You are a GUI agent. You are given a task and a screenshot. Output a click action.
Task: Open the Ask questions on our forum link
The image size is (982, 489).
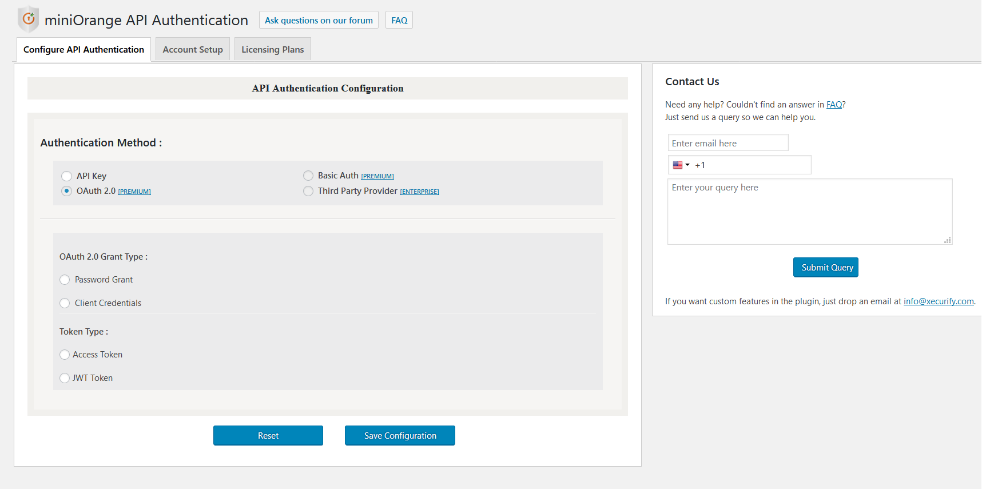[x=319, y=21]
